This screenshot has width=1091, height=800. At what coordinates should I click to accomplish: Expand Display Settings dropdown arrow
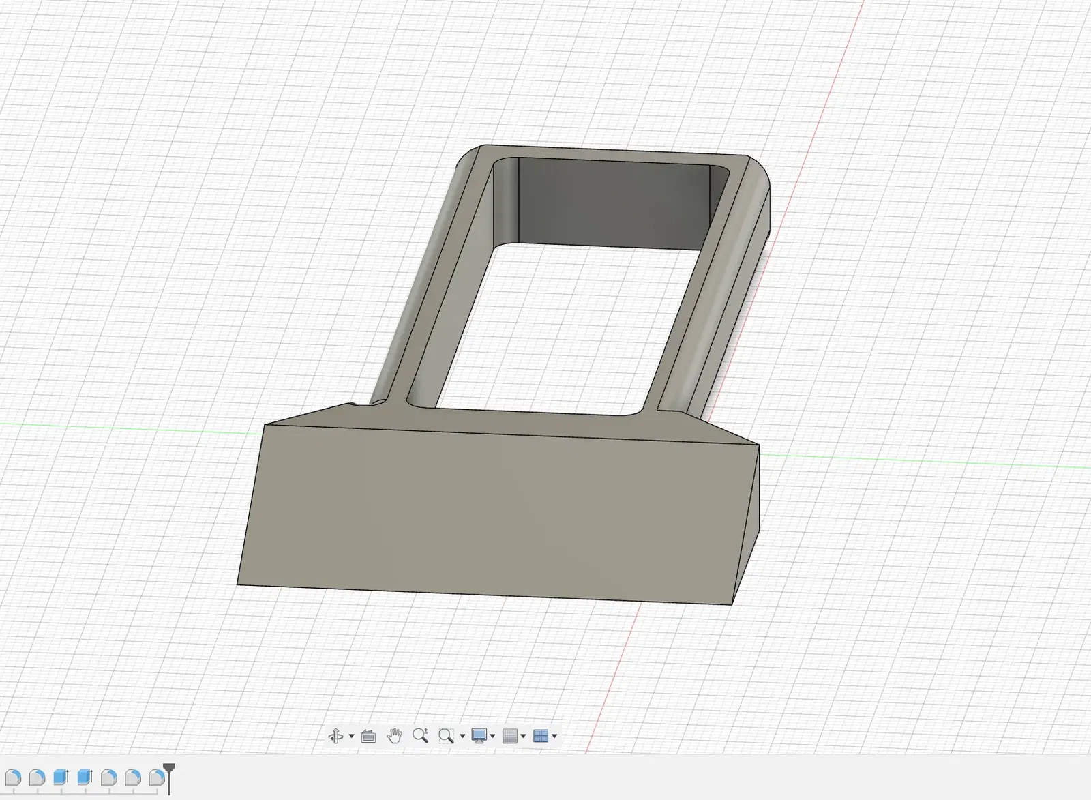[492, 737]
